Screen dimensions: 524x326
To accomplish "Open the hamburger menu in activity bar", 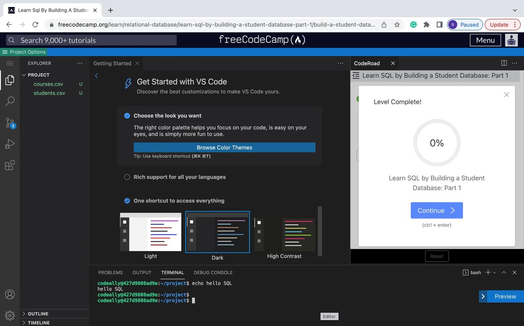I will point(10,63).
